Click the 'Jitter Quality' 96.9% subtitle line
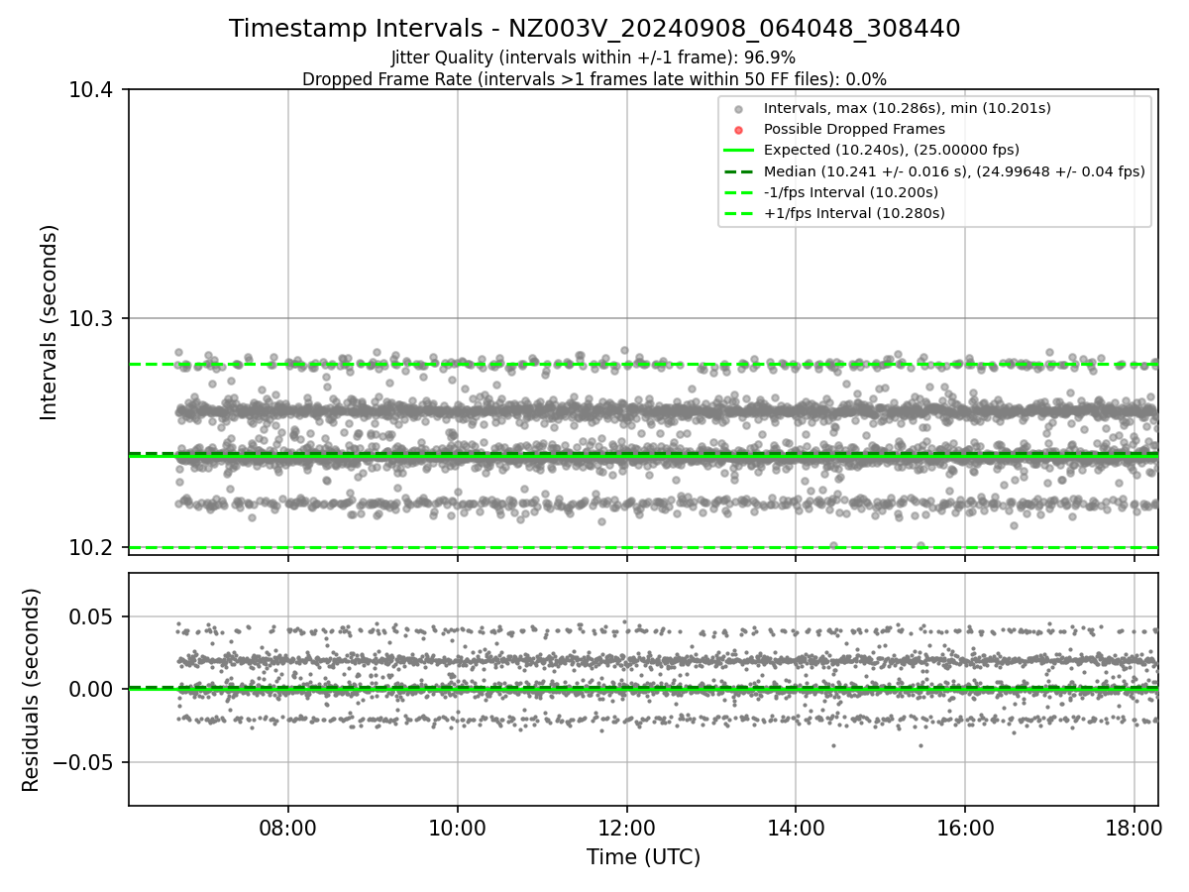This screenshot has height=892, width=1189. point(594,57)
